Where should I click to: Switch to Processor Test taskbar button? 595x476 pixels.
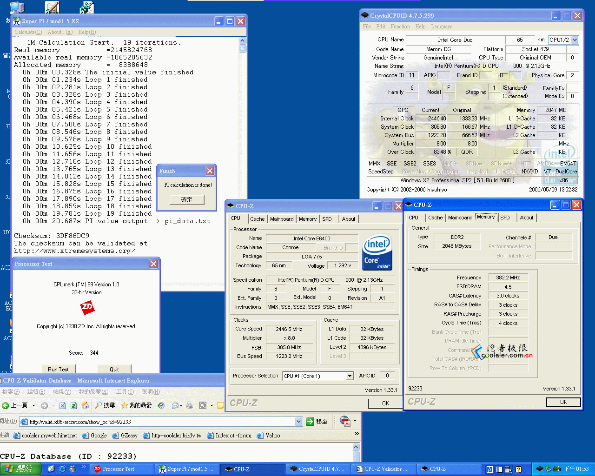coord(122,469)
